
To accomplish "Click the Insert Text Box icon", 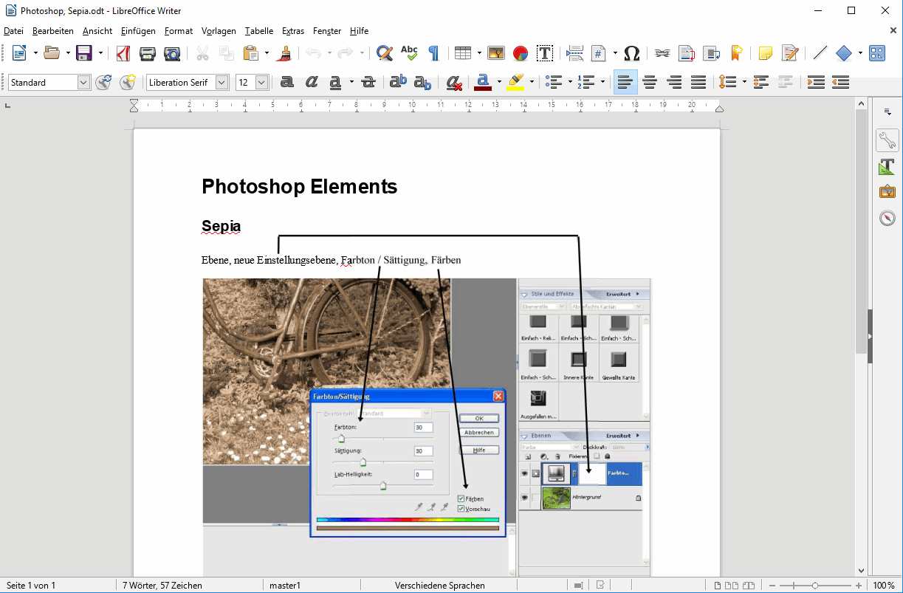I will (x=545, y=53).
